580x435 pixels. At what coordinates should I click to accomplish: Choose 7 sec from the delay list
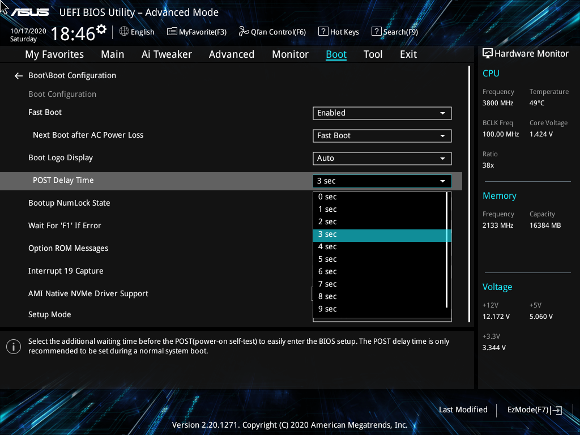pos(379,284)
